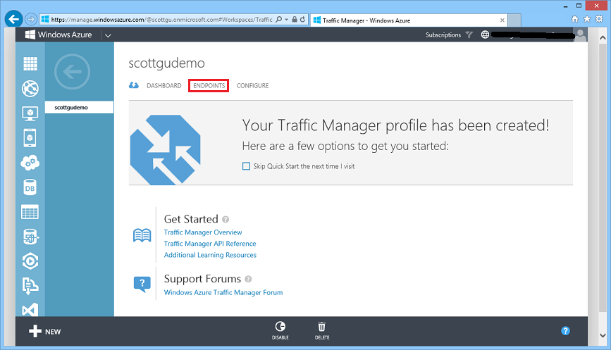Expand the Windows Azure header dropdown chevron
Viewport: 611px width, 350px height.
tap(108, 35)
